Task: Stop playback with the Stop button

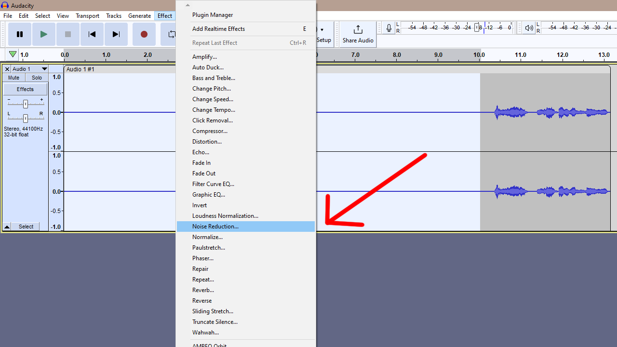Action: point(68,34)
